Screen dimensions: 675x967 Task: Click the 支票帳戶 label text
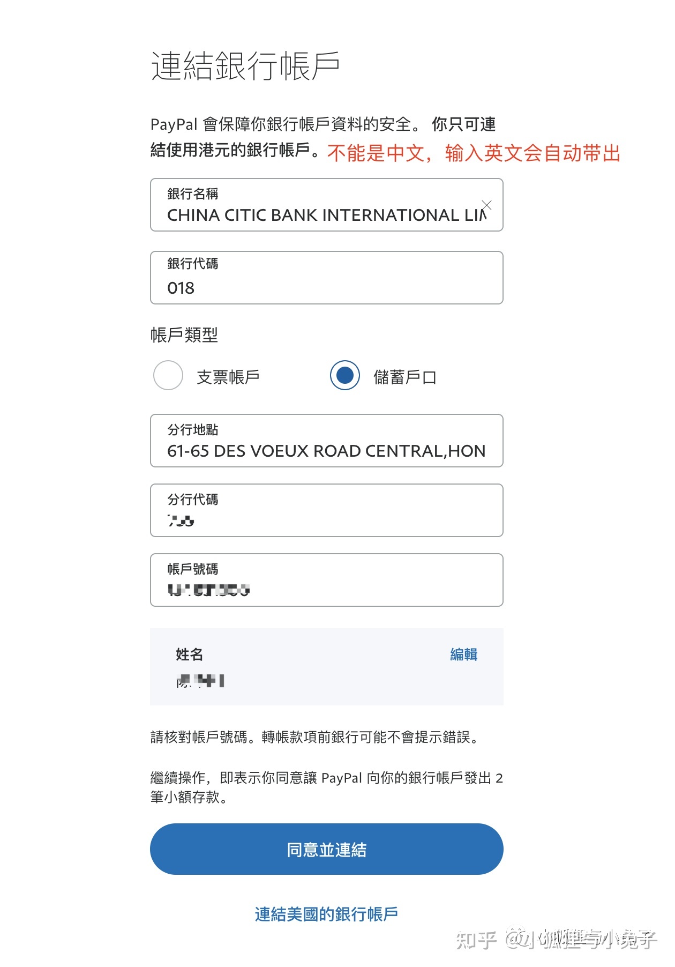click(x=228, y=377)
